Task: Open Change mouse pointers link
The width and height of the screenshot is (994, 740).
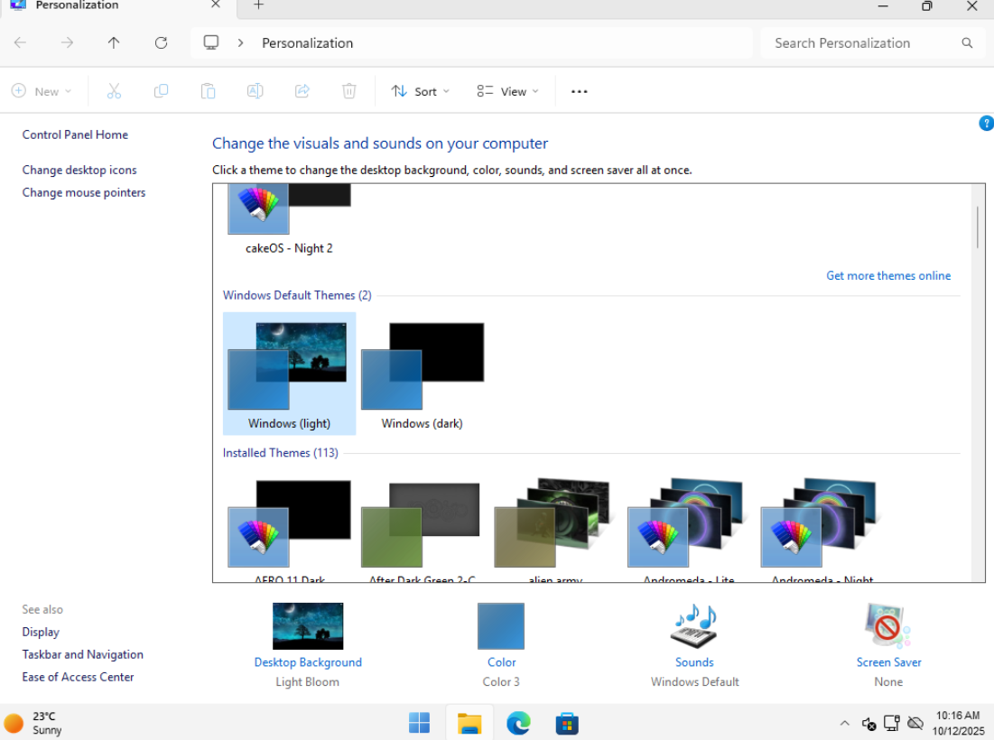Action: pos(84,192)
